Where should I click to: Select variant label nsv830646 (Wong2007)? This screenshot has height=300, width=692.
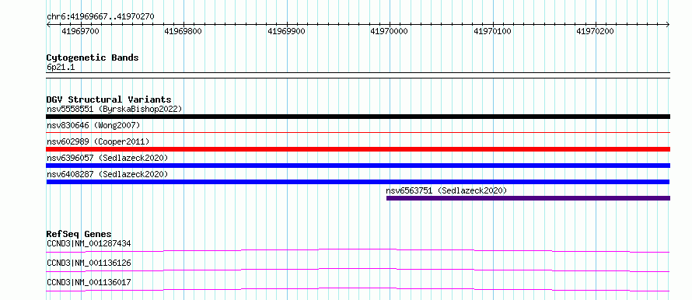pos(93,126)
